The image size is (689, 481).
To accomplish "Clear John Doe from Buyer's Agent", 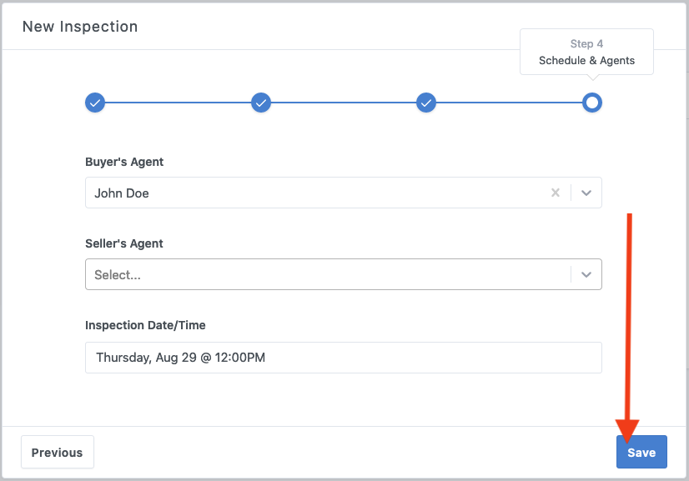I will [556, 193].
